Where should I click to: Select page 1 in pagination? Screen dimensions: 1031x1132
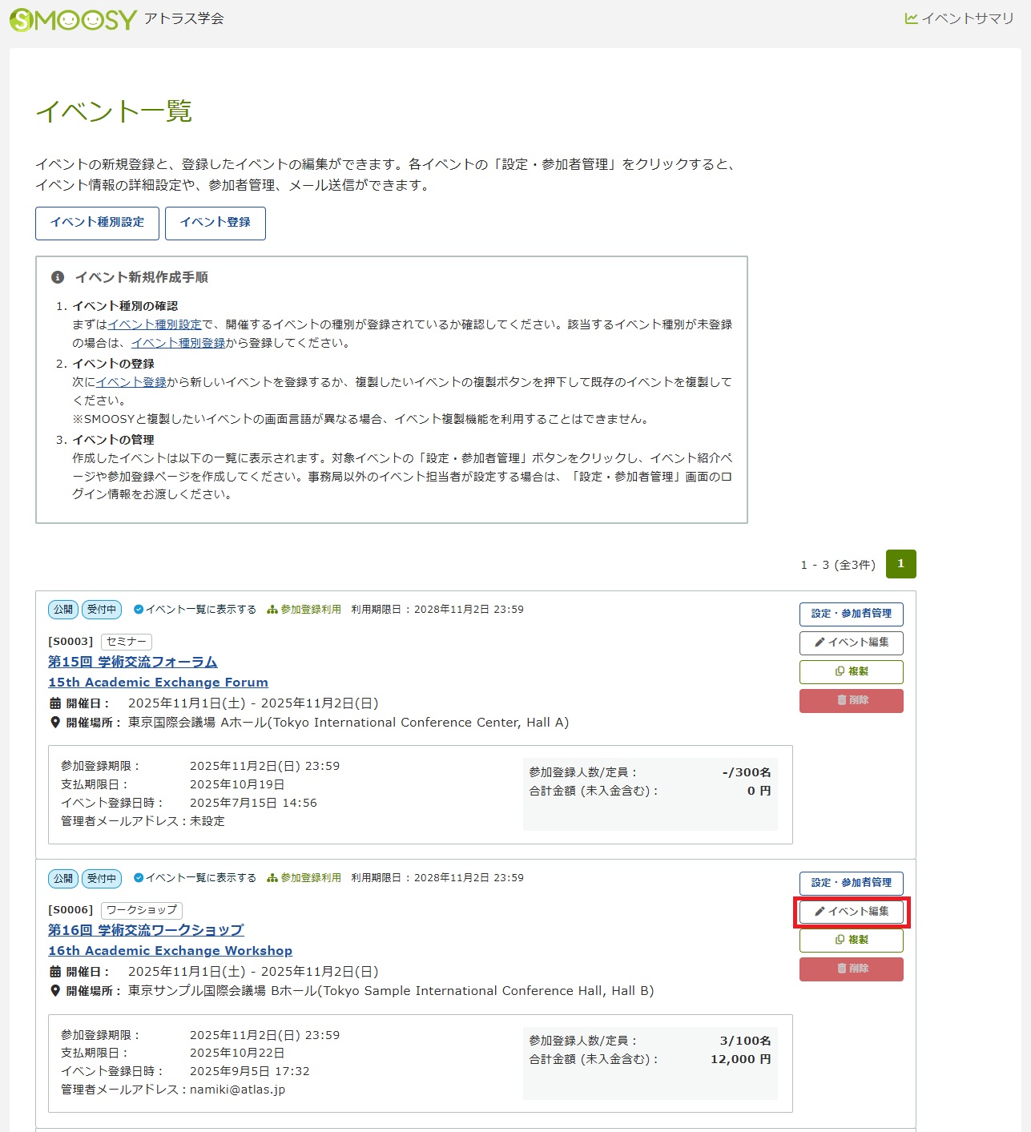900,564
